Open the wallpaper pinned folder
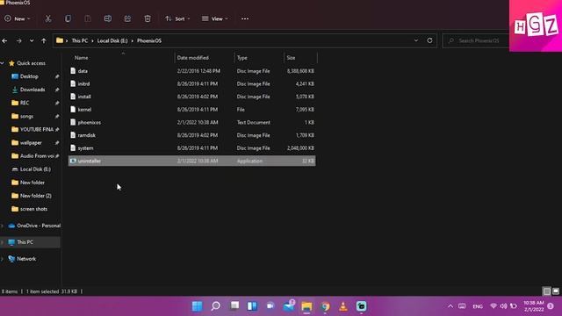562x316 pixels. pyautogui.click(x=31, y=142)
